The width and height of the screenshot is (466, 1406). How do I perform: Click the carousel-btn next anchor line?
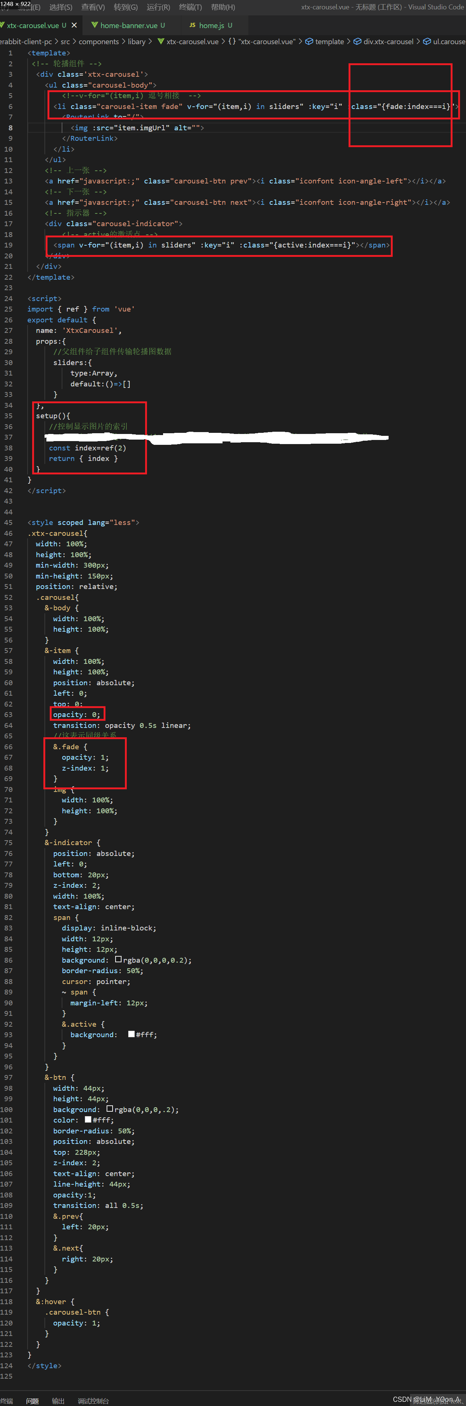(248, 203)
